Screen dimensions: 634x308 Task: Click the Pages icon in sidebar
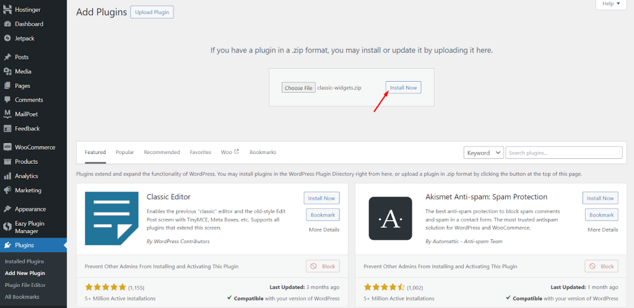(x=7, y=85)
